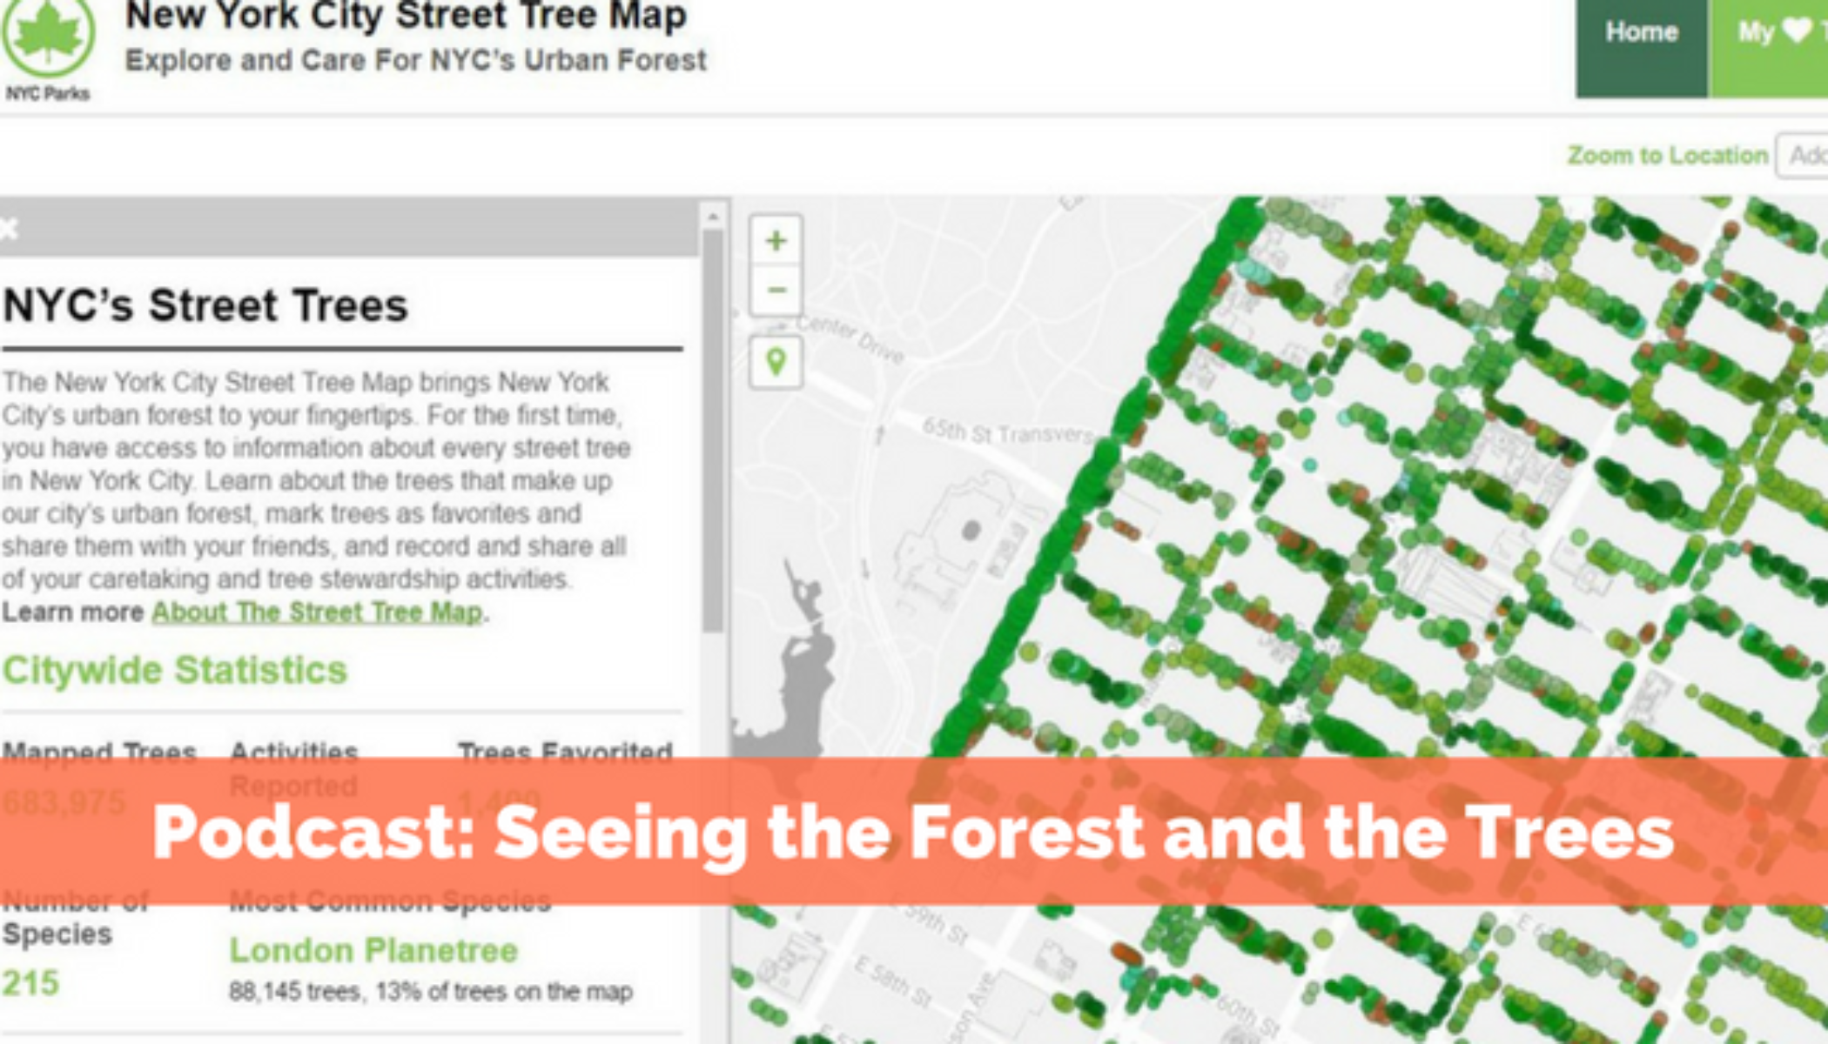Zoom in with the map plus button
The height and width of the screenshot is (1044, 1828).
click(776, 241)
